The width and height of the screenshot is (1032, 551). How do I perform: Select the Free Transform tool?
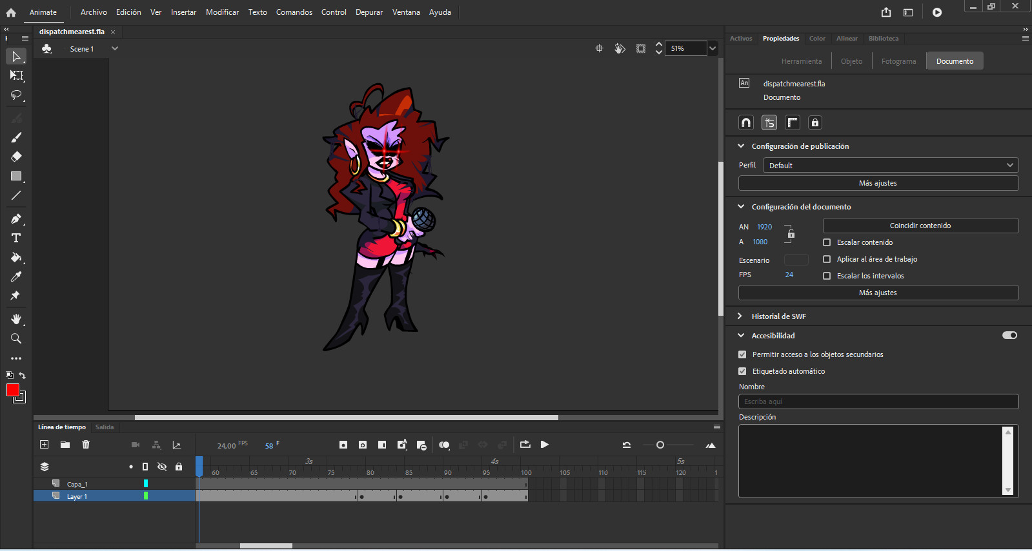pos(16,75)
